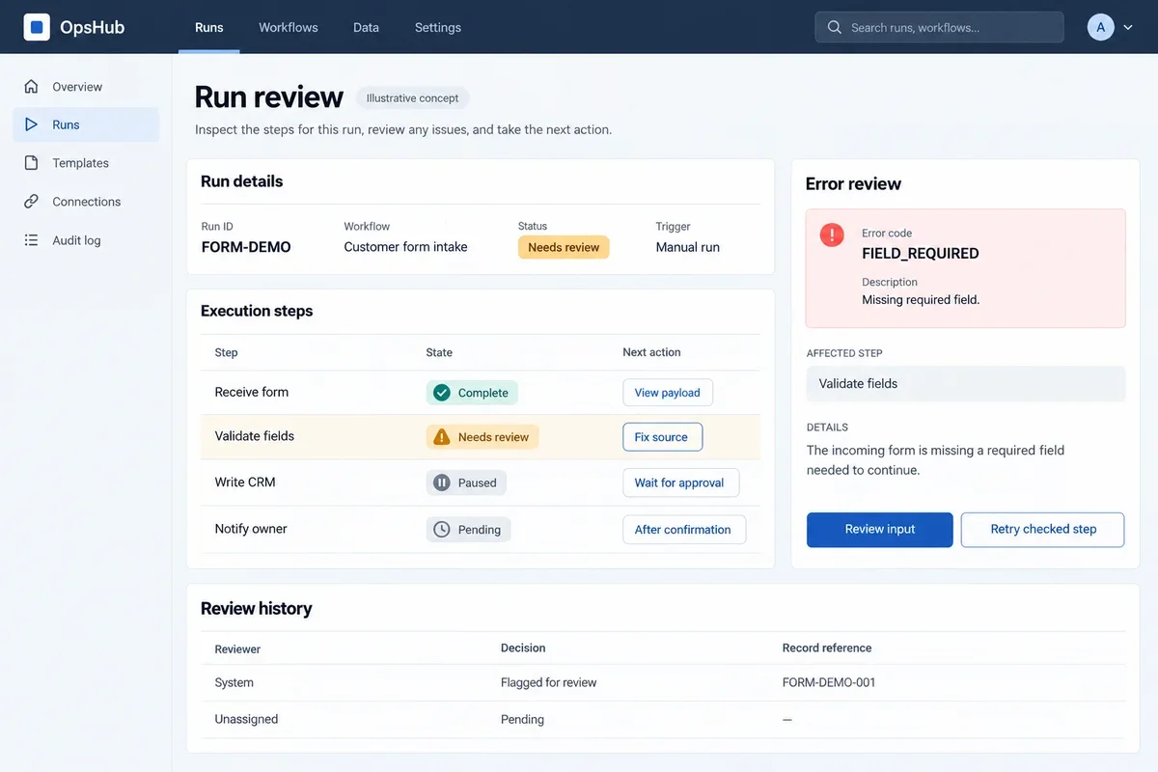Click the Validate fields affected step box
The image size is (1158, 772).
pyautogui.click(x=966, y=383)
